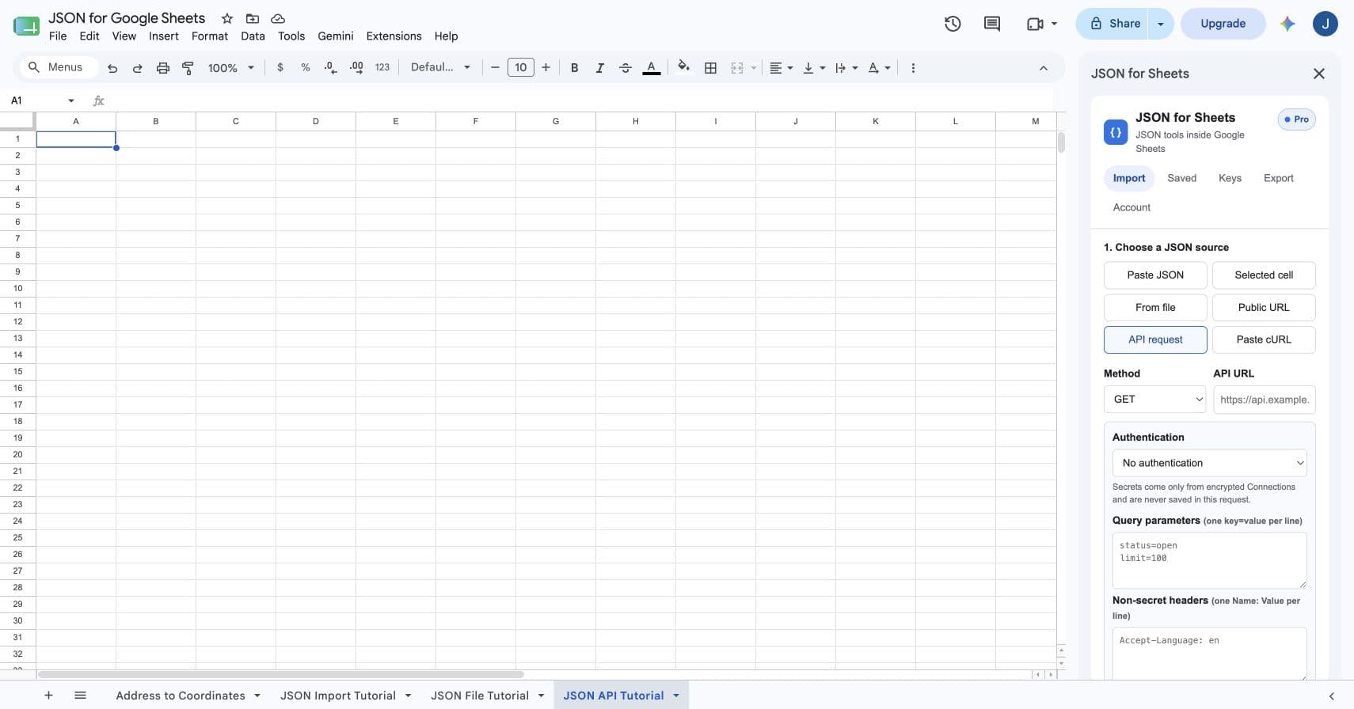Screen dimensions: 1354x709
Task: Open the three-dot more options menu
Action: 913,68
